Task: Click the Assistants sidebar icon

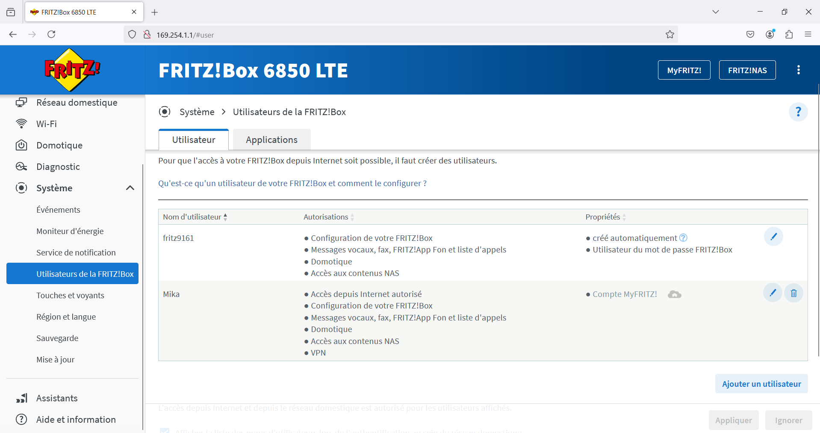Action: pyautogui.click(x=21, y=398)
